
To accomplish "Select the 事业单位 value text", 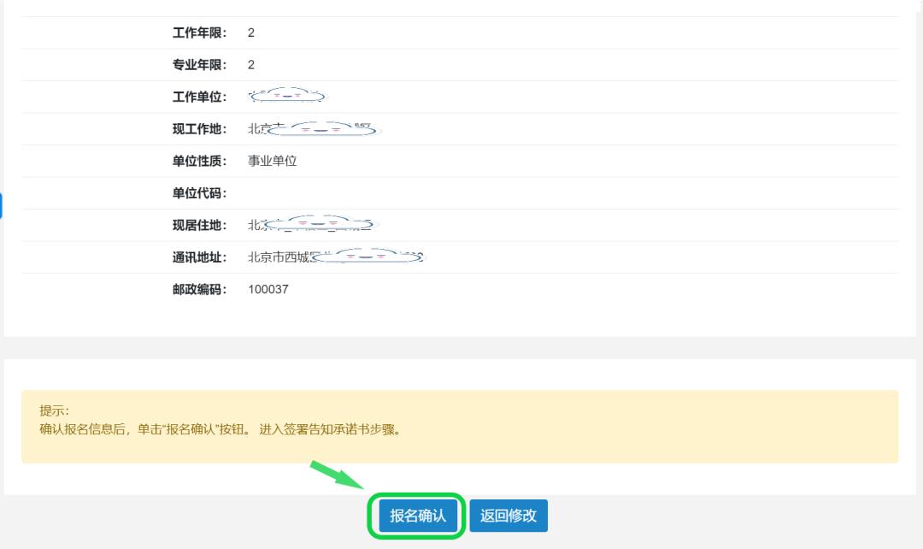I will (272, 161).
